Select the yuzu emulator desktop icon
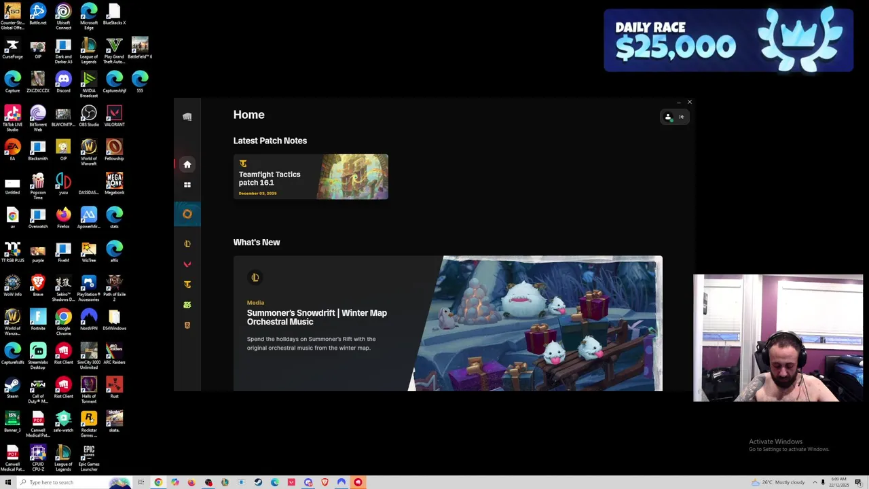The width and height of the screenshot is (869, 489). coord(63,184)
